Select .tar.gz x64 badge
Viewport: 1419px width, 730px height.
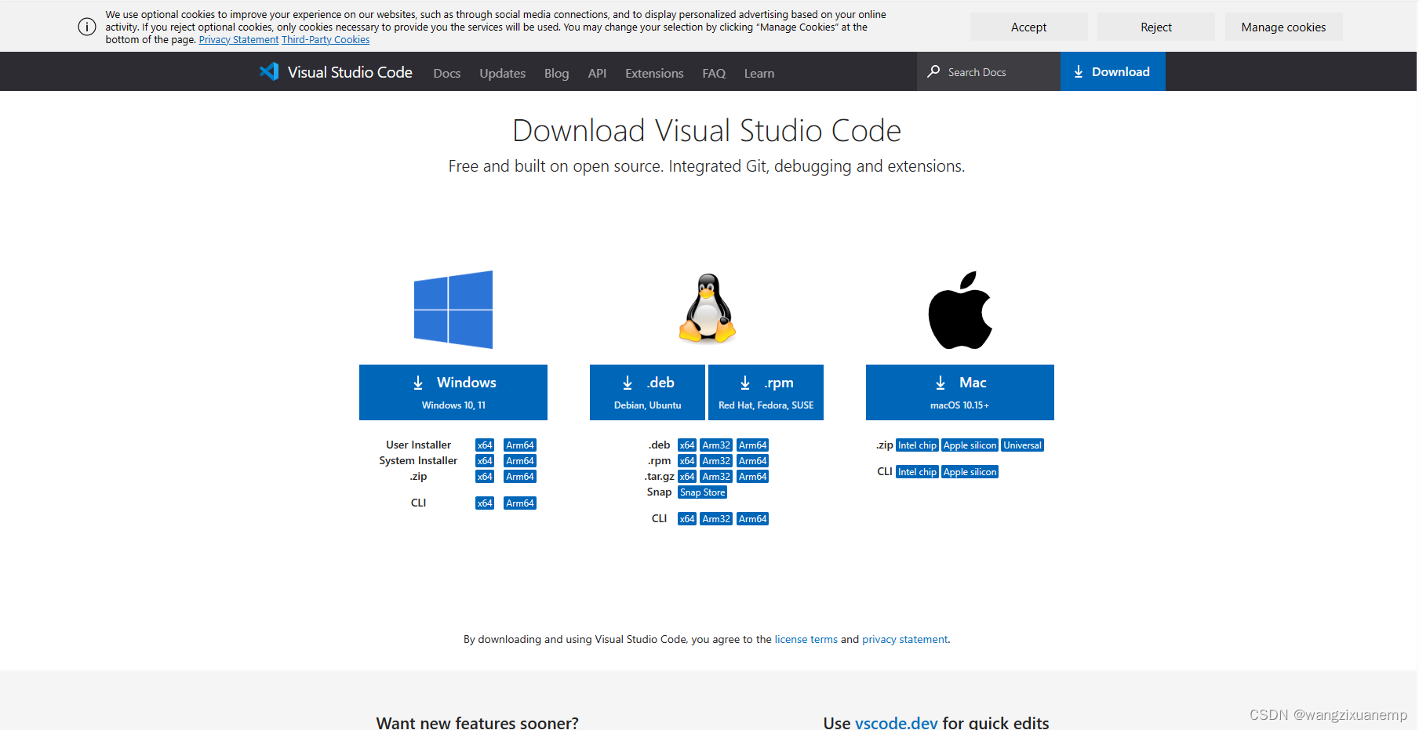(687, 477)
